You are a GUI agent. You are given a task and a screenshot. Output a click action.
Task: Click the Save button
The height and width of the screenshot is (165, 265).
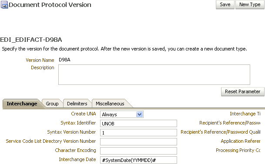(225, 4)
